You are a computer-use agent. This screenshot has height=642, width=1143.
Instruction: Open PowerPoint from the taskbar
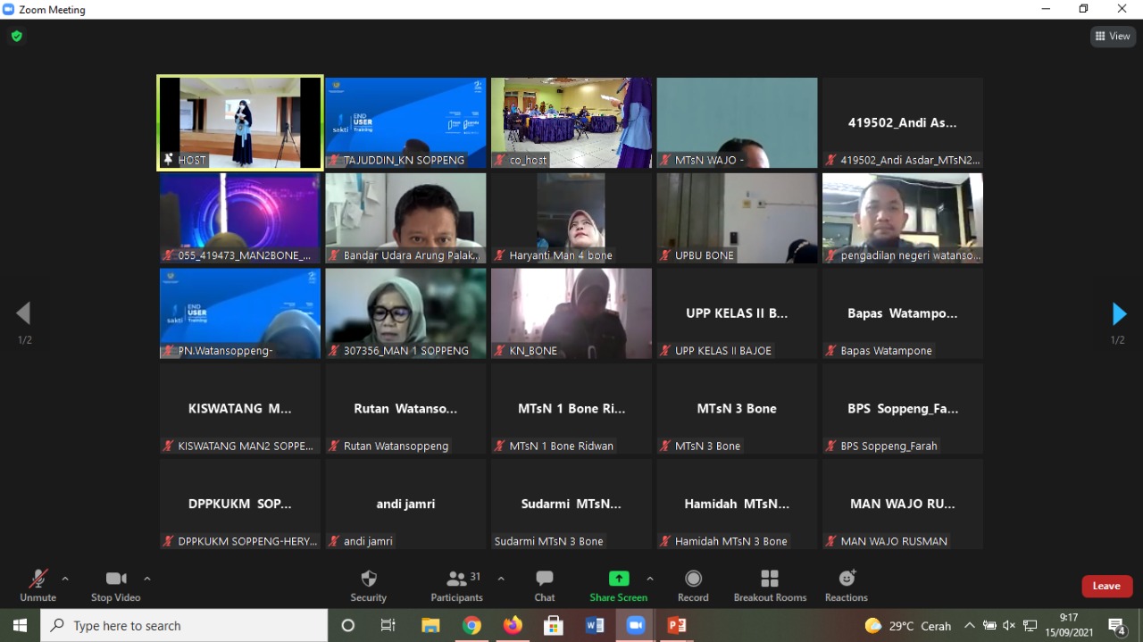(x=677, y=626)
